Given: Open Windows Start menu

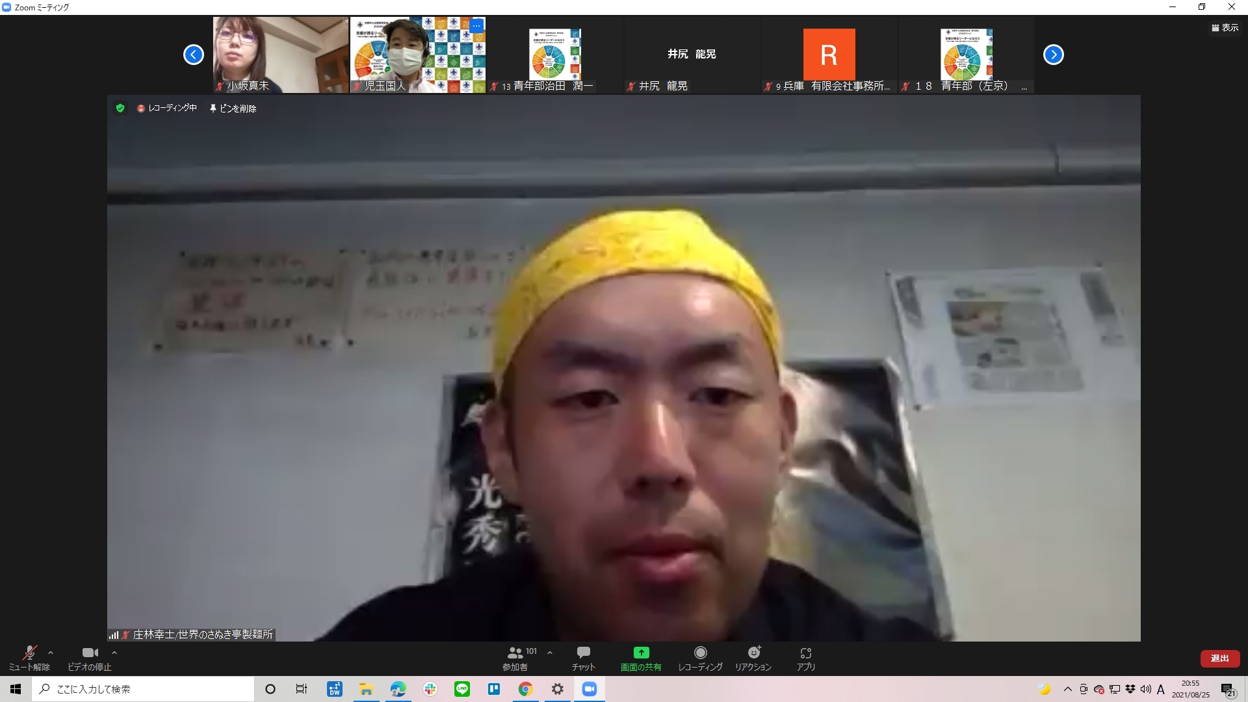Looking at the screenshot, I should 16,689.
